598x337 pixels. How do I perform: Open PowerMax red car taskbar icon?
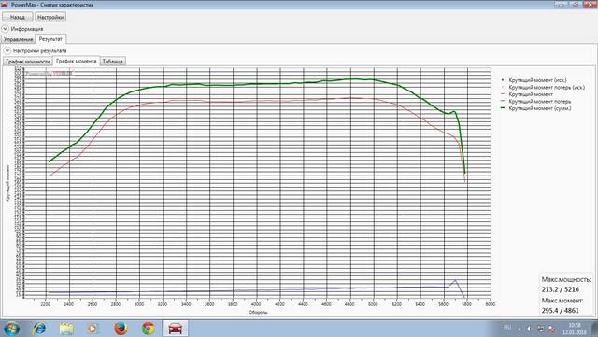(x=175, y=329)
